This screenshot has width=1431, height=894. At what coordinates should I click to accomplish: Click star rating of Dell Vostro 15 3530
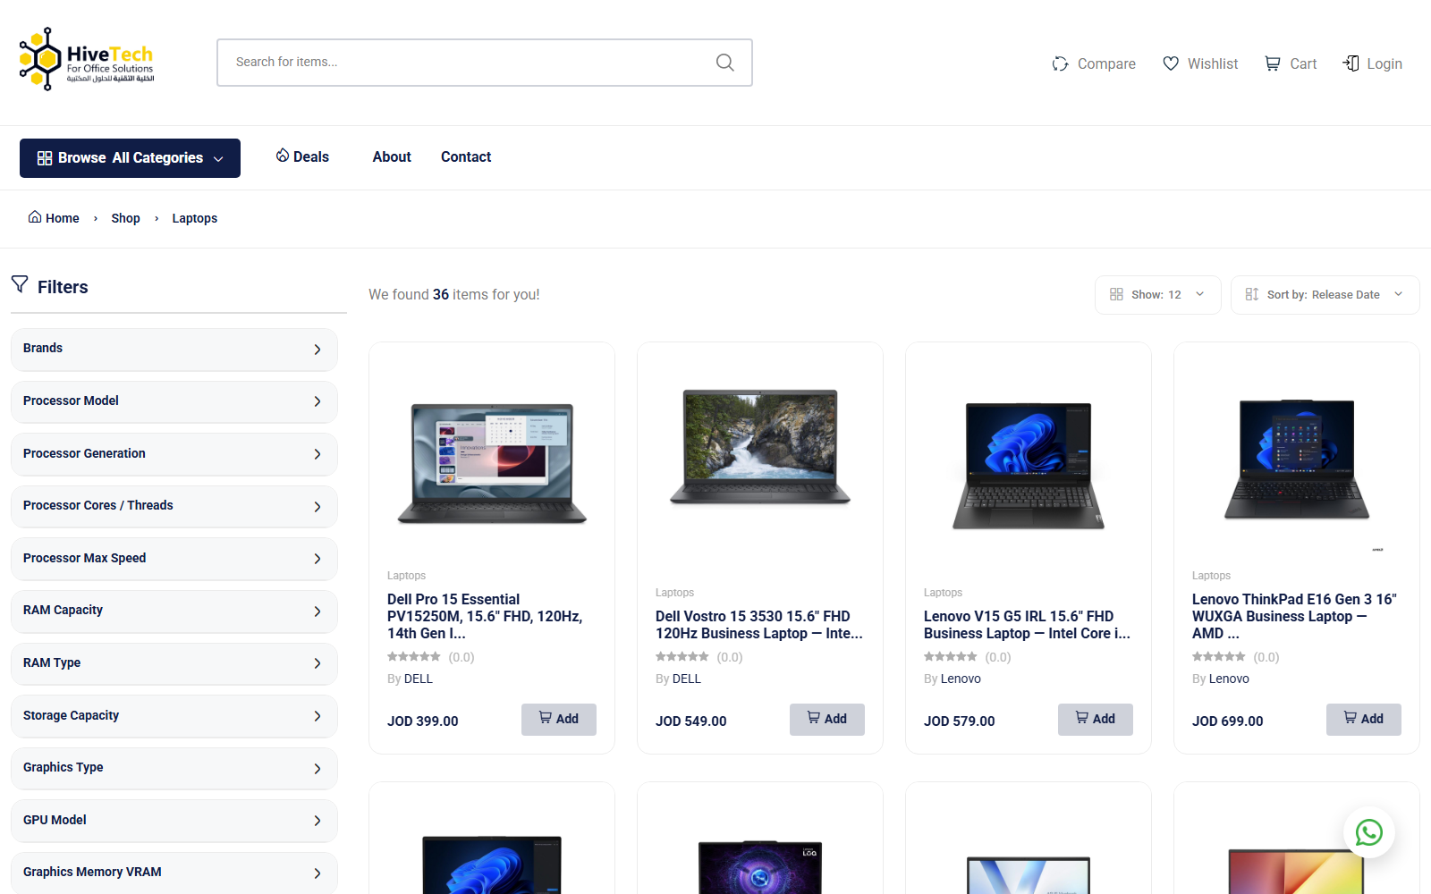(682, 657)
